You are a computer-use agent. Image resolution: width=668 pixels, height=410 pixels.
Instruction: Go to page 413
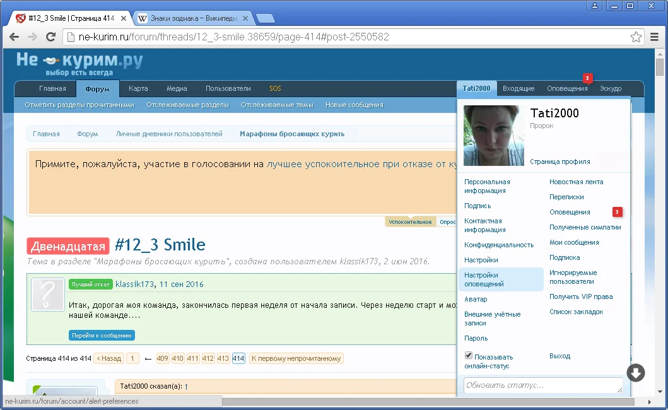pos(223,358)
